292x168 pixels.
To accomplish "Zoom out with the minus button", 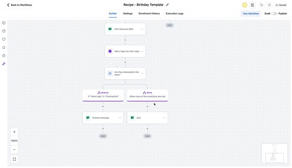I will [14, 149].
